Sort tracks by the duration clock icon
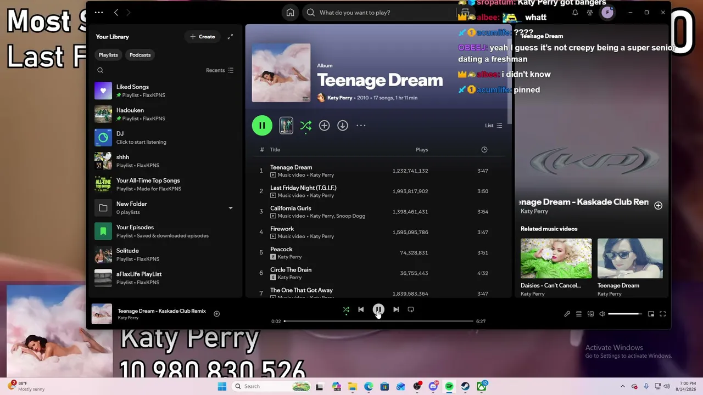This screenshot has height=395, width=703. pos(484,150)
